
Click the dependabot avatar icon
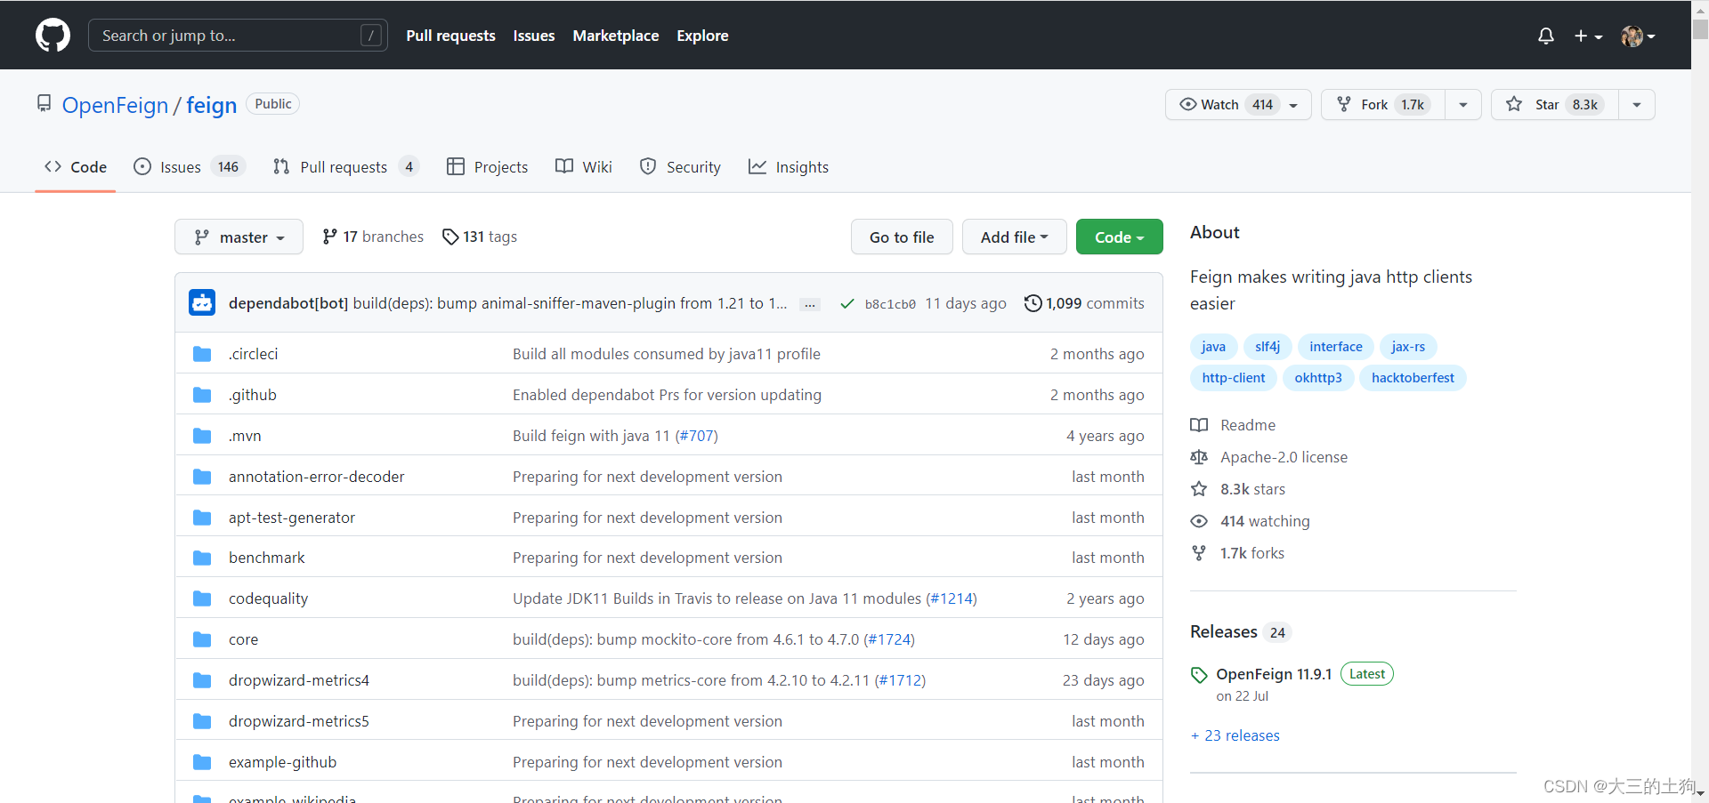[x=202, y=303]
